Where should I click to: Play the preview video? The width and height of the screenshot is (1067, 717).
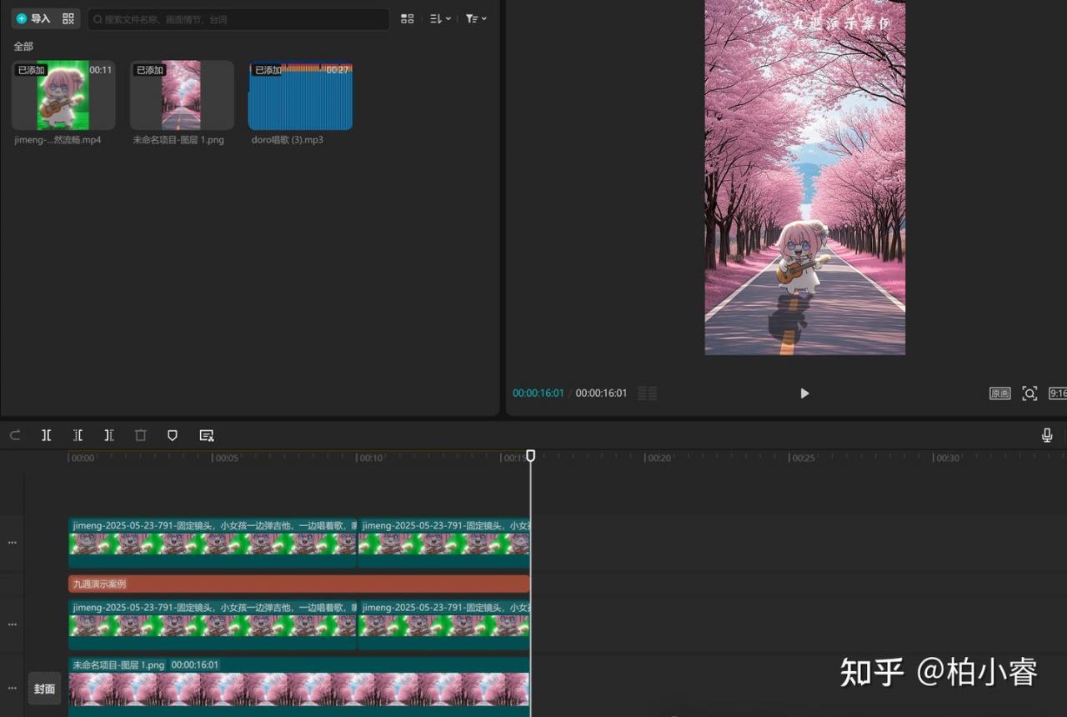tap(804, 394)
